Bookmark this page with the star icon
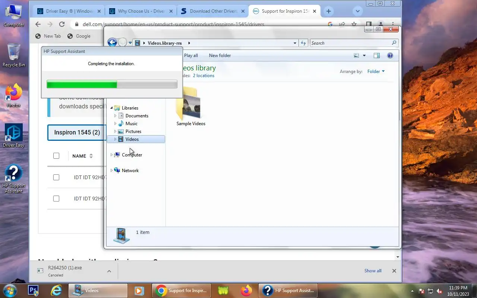This screenshot has width=477, height=298. click(354, 24)
